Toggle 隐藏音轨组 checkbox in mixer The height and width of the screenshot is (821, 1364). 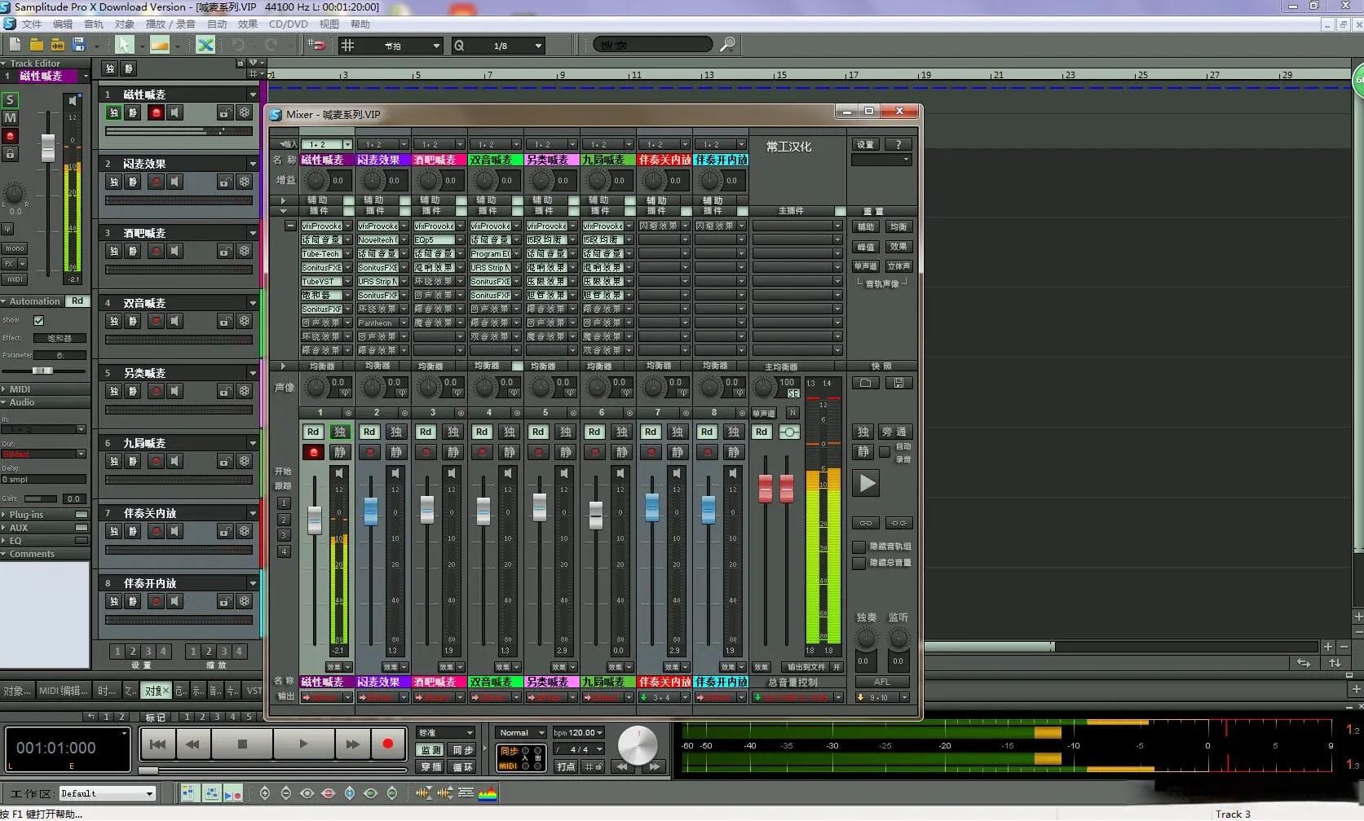click(x=859, y=547)
